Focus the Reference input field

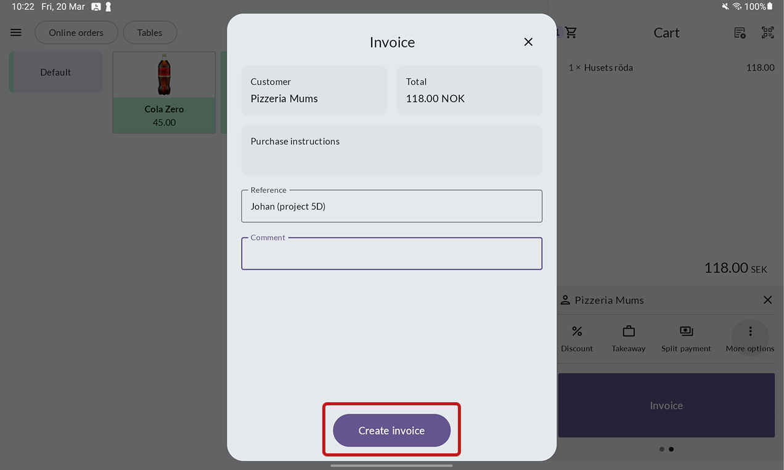(x=392, y=206)
